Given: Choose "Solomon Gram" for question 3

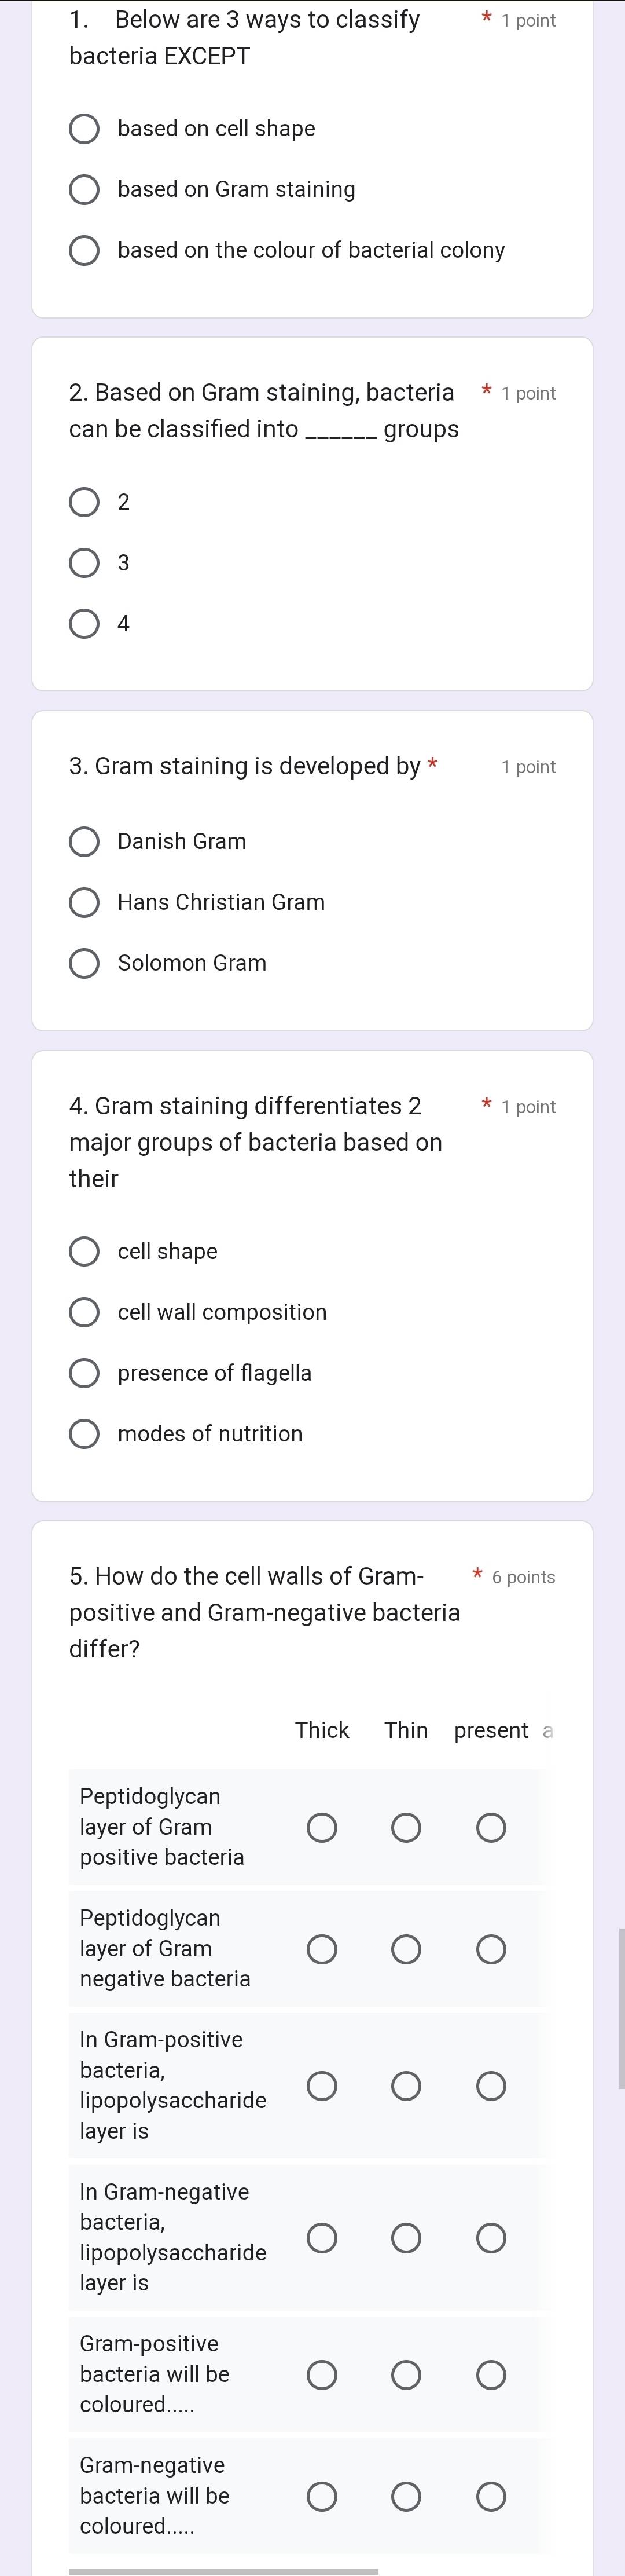Looking at the screenshot, I should [x=84, y=964].
